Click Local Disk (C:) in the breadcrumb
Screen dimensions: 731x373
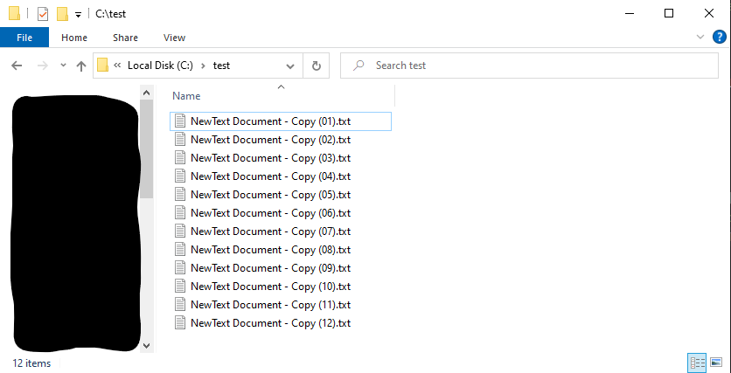point(160,66)
